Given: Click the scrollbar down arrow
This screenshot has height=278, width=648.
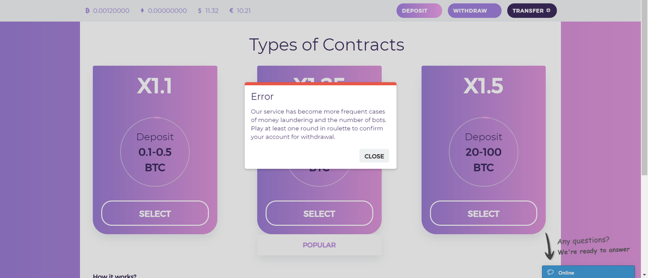Looking at the screenshot, I should point(644,274).
